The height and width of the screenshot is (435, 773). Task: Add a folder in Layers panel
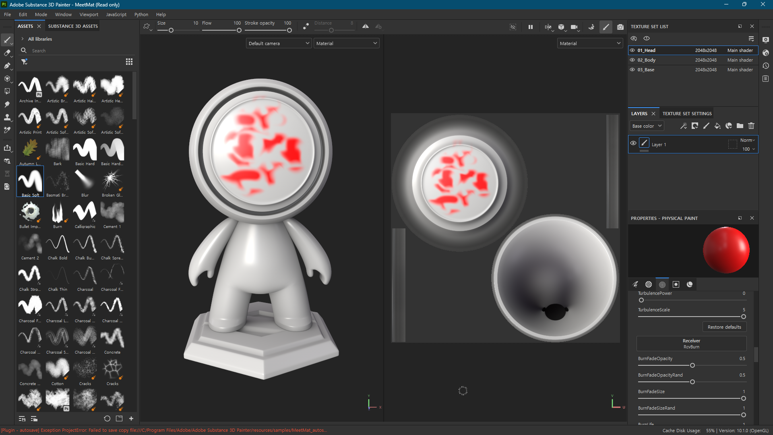pos(740,126)
